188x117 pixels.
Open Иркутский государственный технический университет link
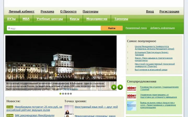(x=155, y=65)
